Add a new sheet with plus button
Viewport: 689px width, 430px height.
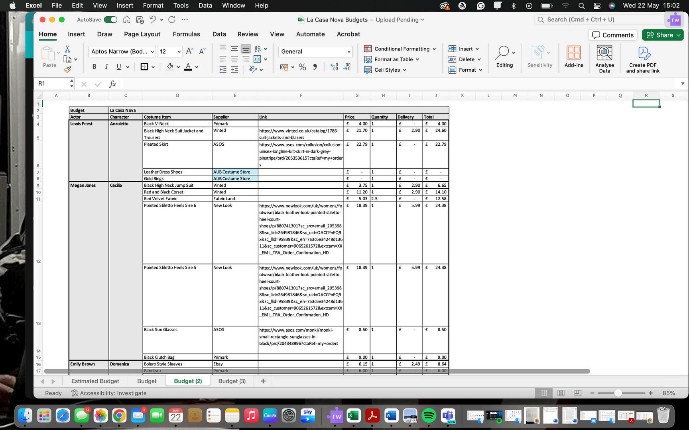[263, 381]
